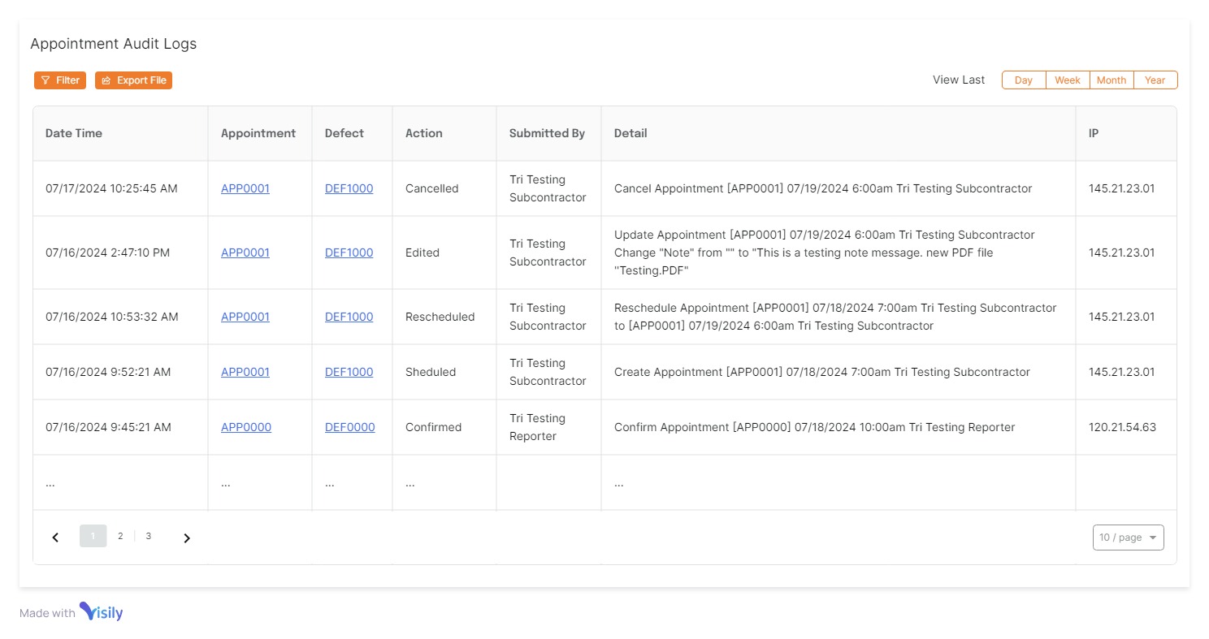The height and width of the screenshot is (639, 1209).
Task: Select Year view range
Action: pyautogui.click(x=1155, y=80)
